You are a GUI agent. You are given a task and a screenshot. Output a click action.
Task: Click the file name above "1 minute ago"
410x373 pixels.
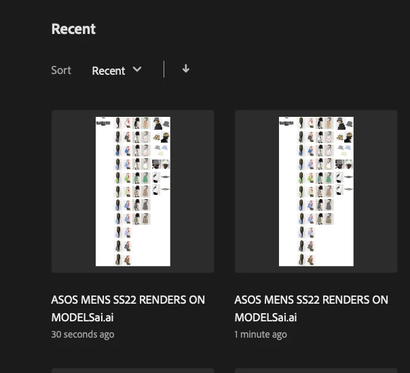[x=312, y=308]
